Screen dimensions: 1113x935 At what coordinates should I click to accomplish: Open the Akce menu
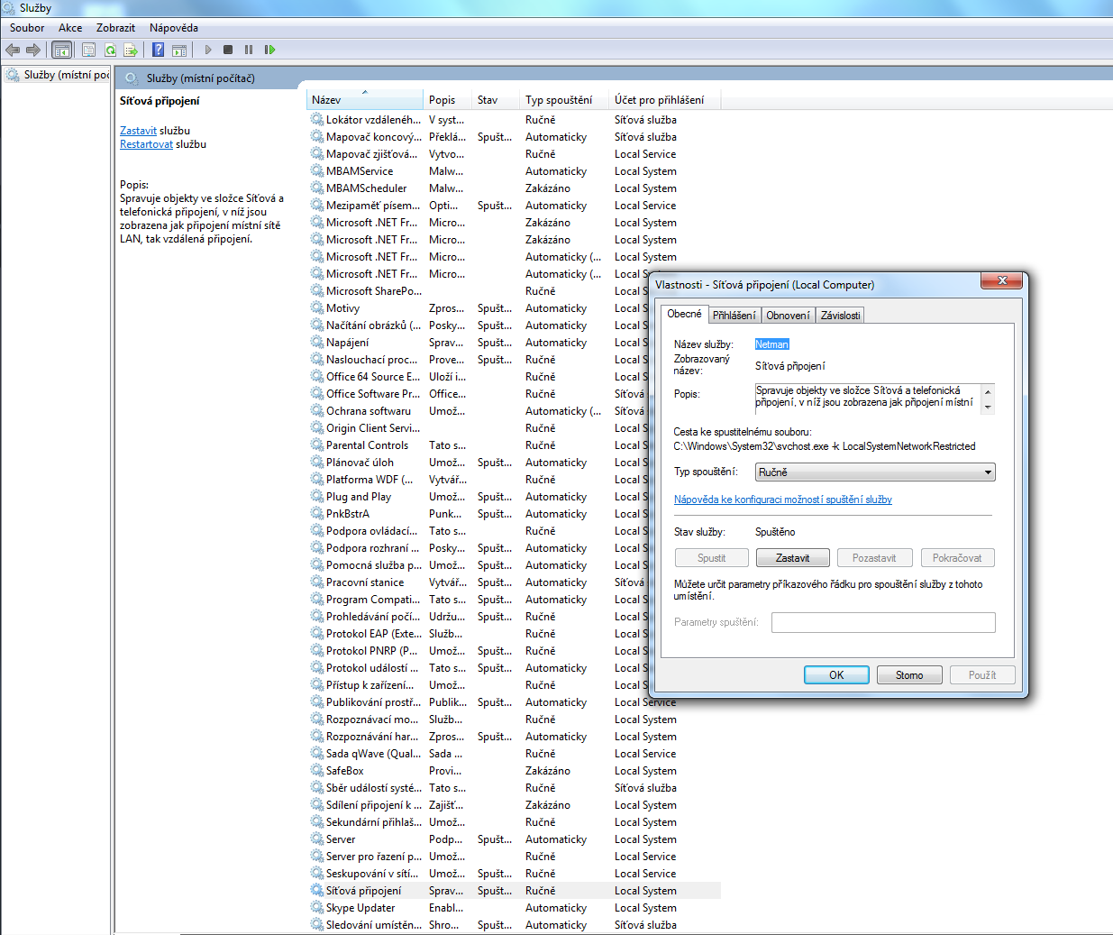click(70, 28)
